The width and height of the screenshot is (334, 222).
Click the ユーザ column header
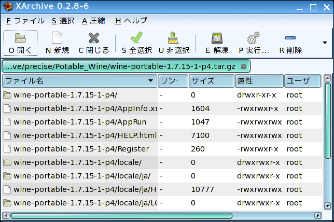coord(302,81)
